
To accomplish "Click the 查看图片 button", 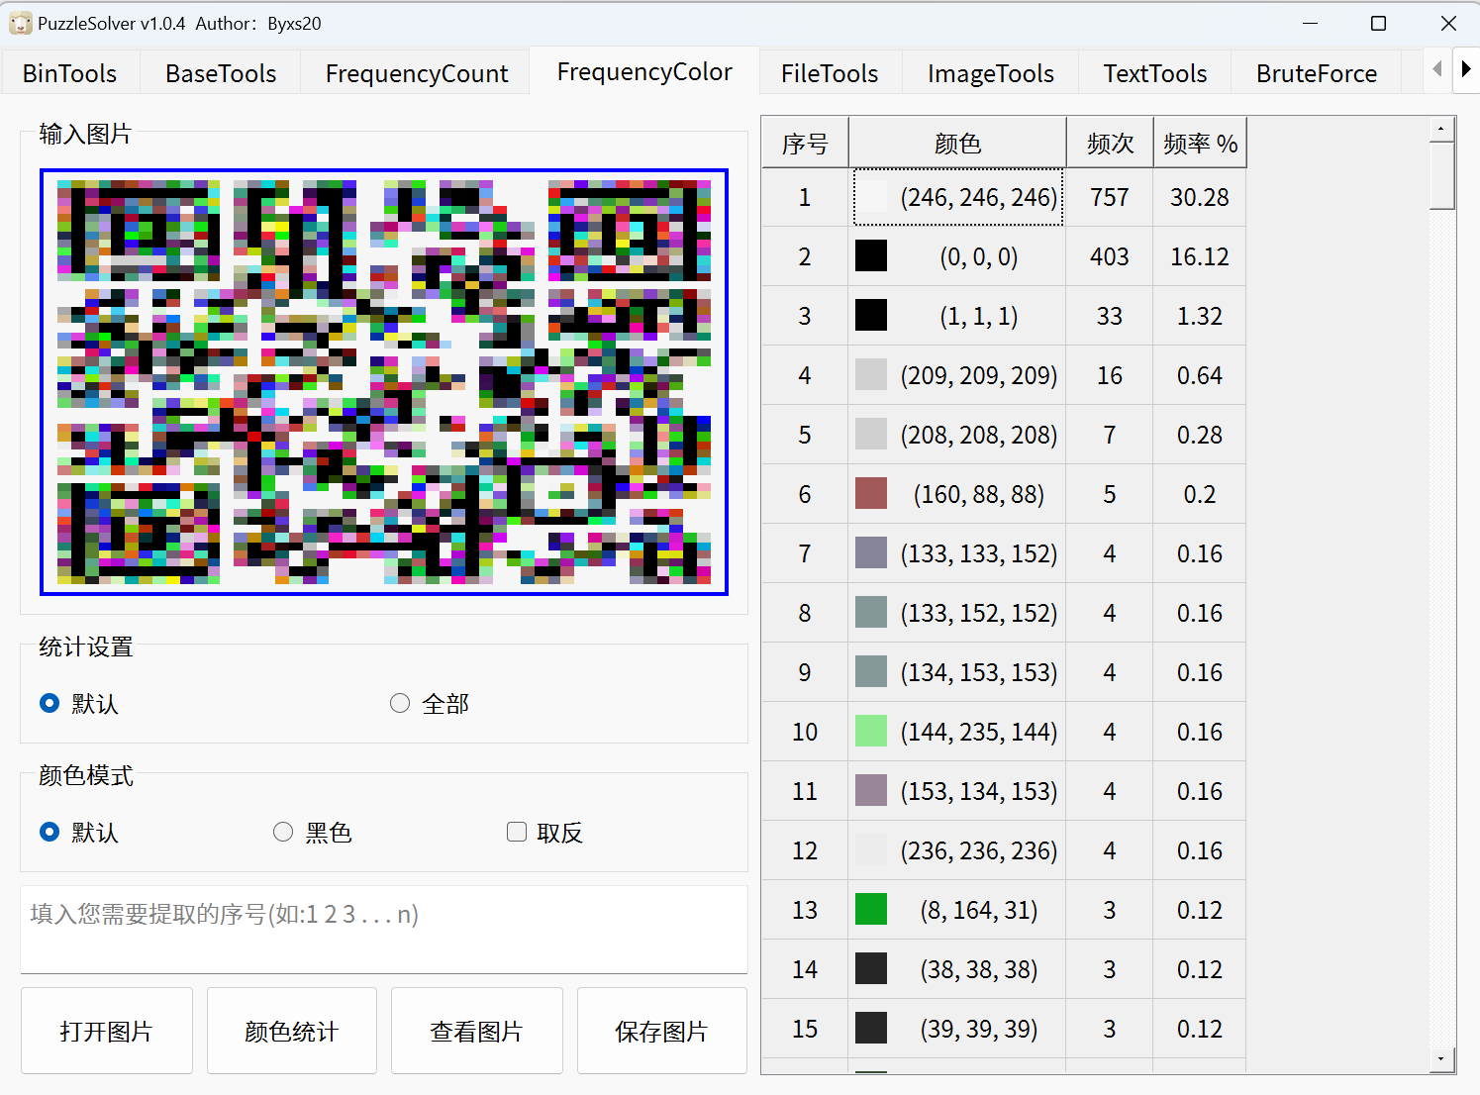I will (x=477, y=1031).
